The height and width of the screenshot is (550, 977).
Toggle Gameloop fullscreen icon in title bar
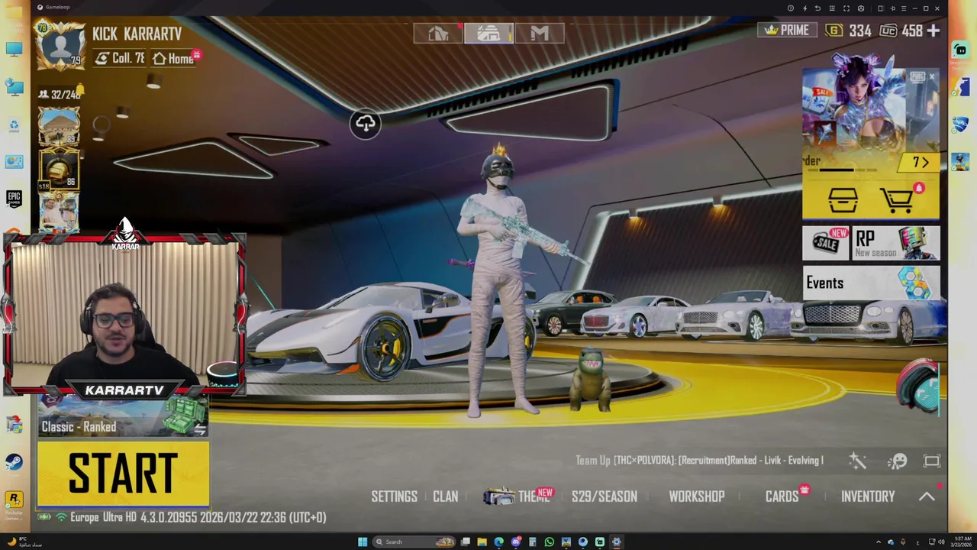[846, 8]
